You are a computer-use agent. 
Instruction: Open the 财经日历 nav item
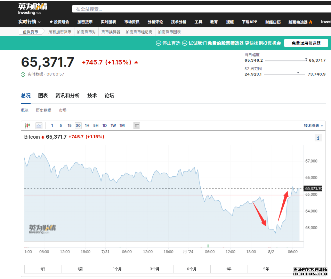(273, 22)
